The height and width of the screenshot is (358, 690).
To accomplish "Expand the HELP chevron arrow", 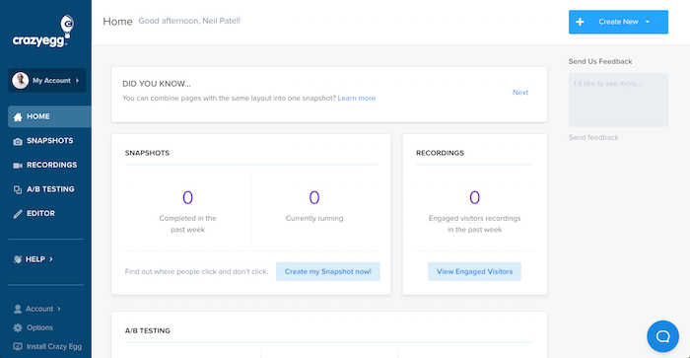I will 51,259.
